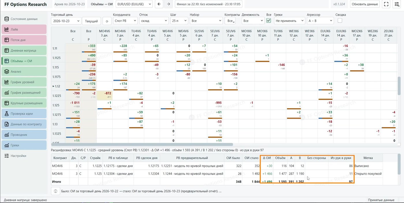The image size is (404, 203).
Task: Click the refresh icon next to Текущий
Action: [x=107, y=21]
